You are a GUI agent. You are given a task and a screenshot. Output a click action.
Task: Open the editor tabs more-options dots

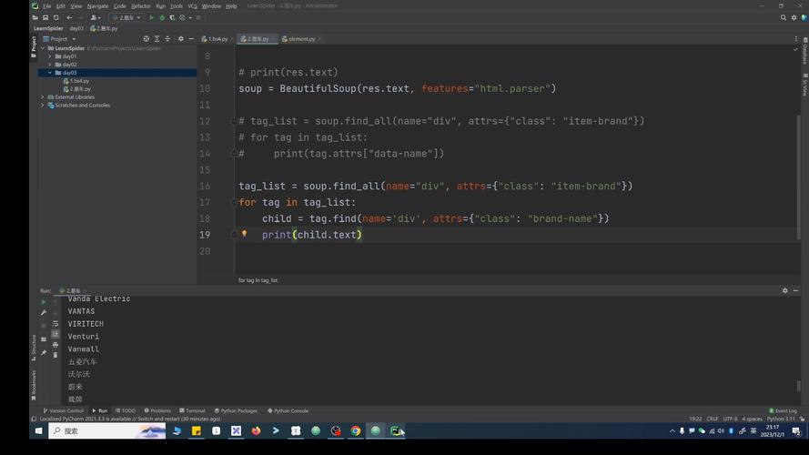796,39
